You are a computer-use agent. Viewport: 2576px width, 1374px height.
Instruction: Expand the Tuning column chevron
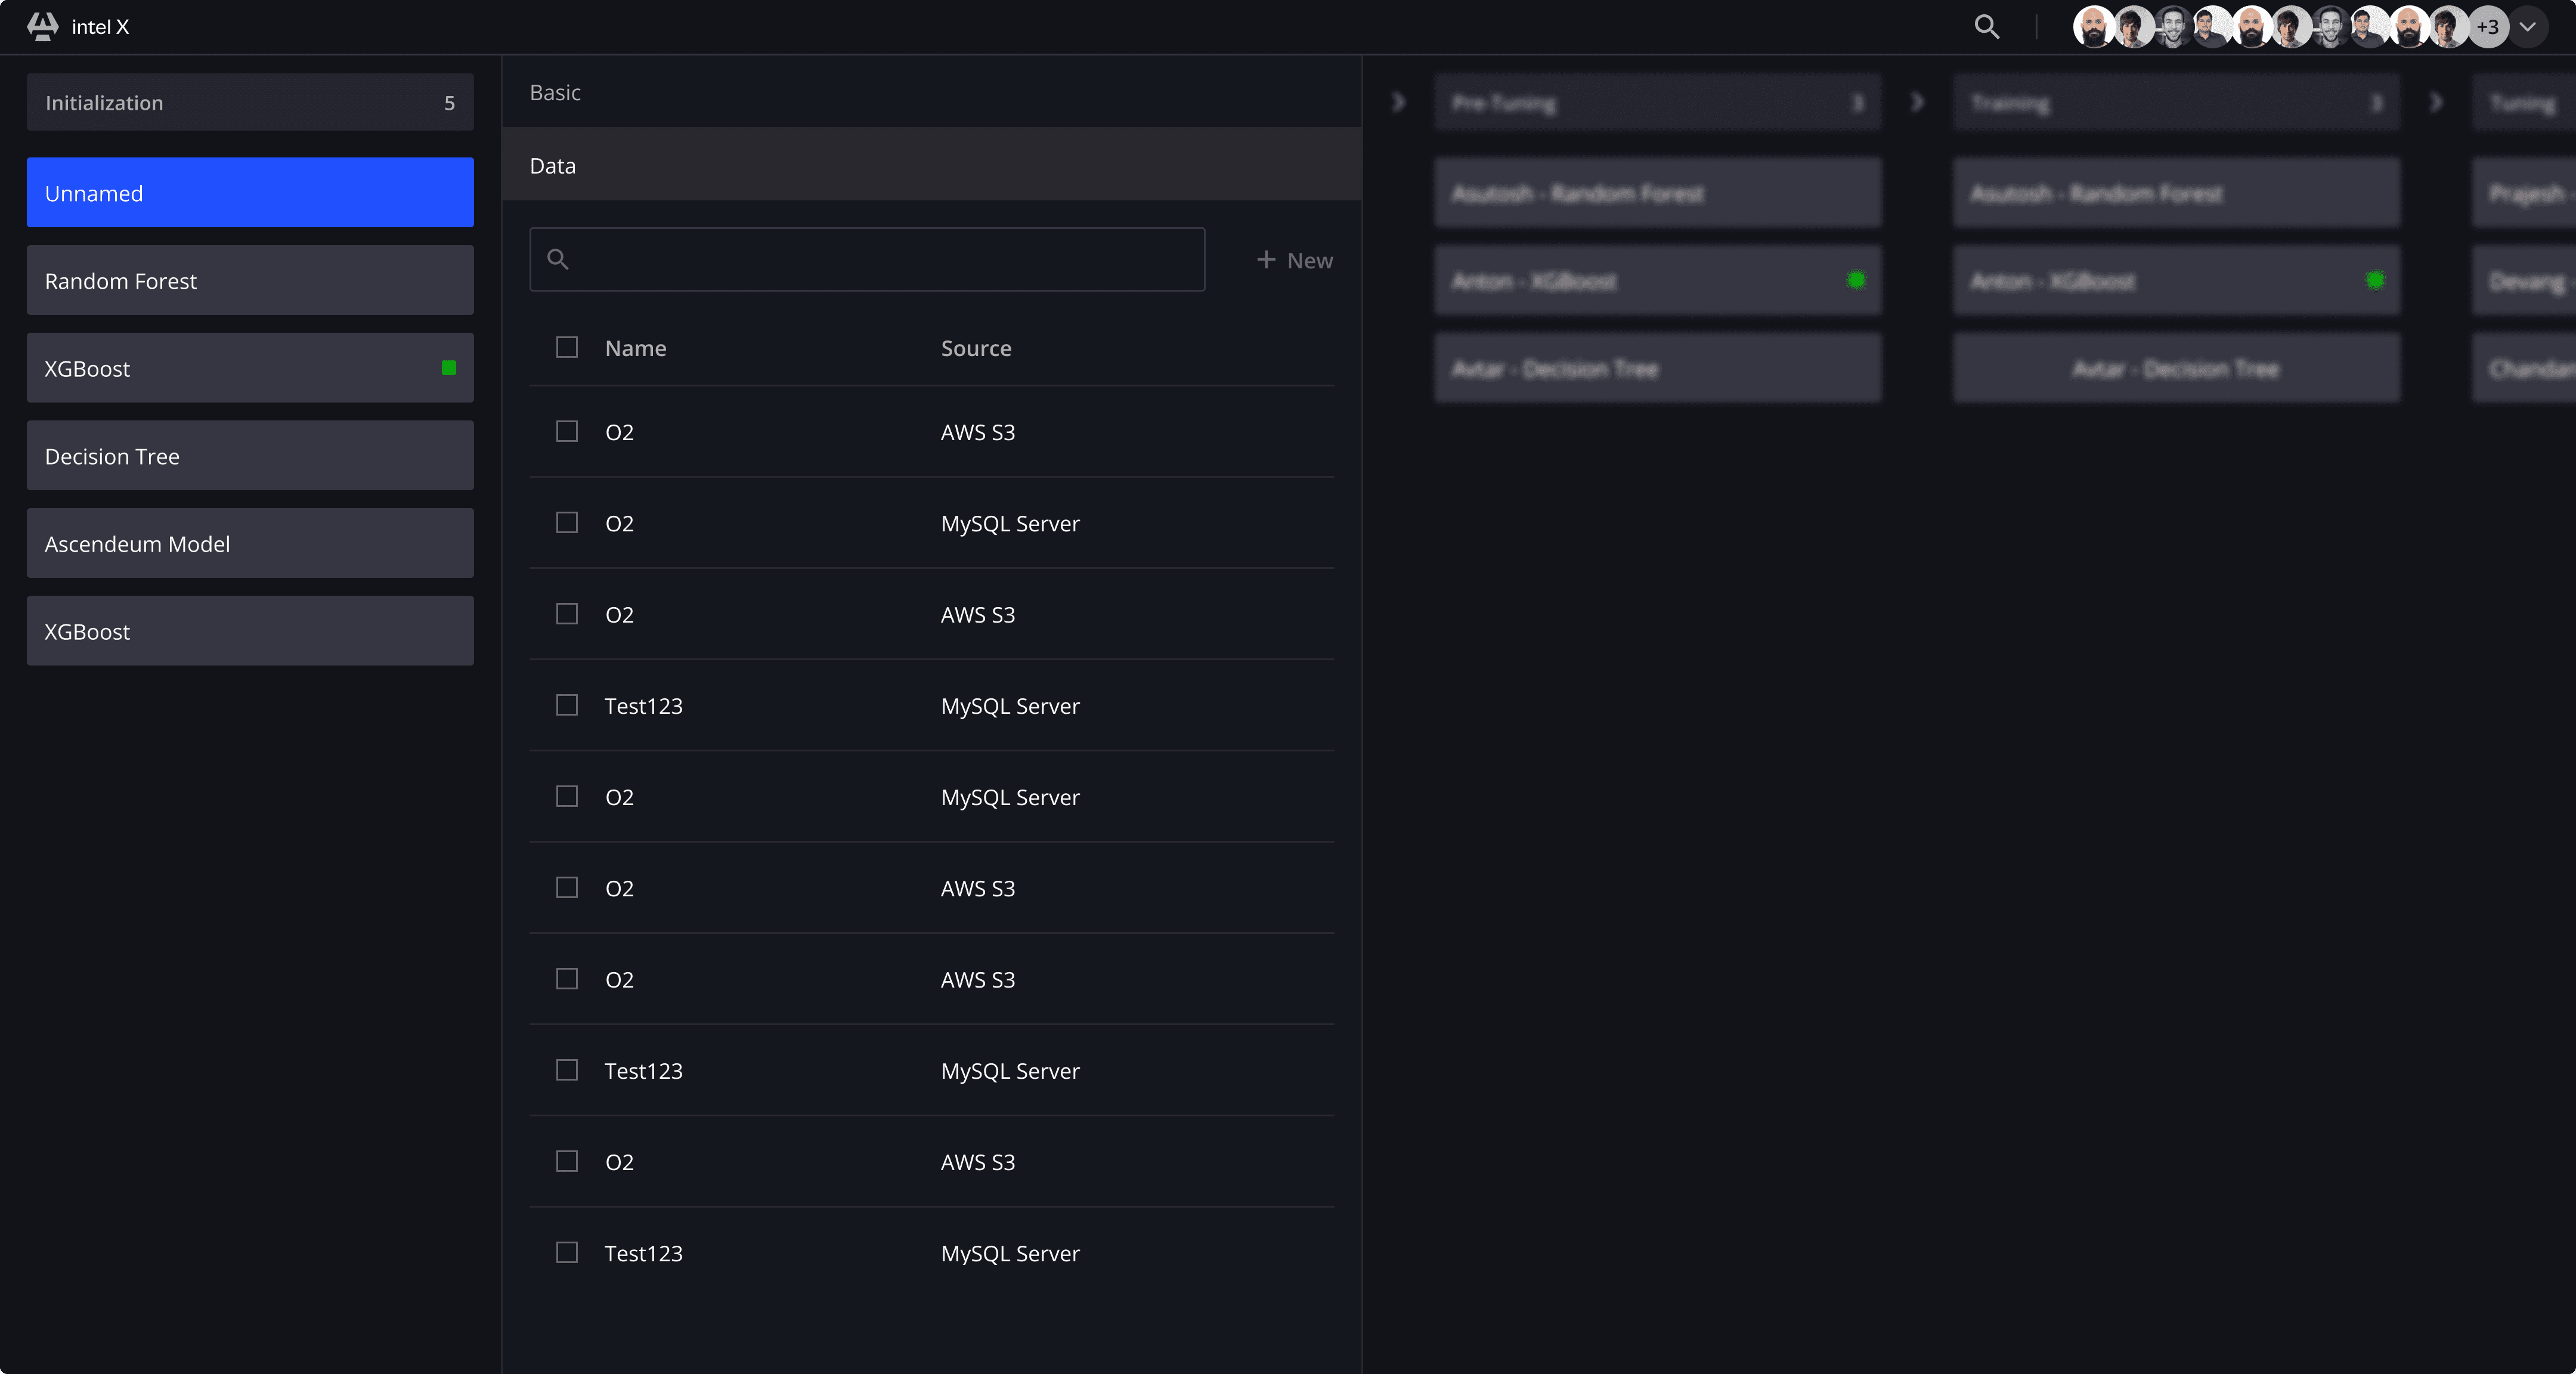(x=2436, y=102)
